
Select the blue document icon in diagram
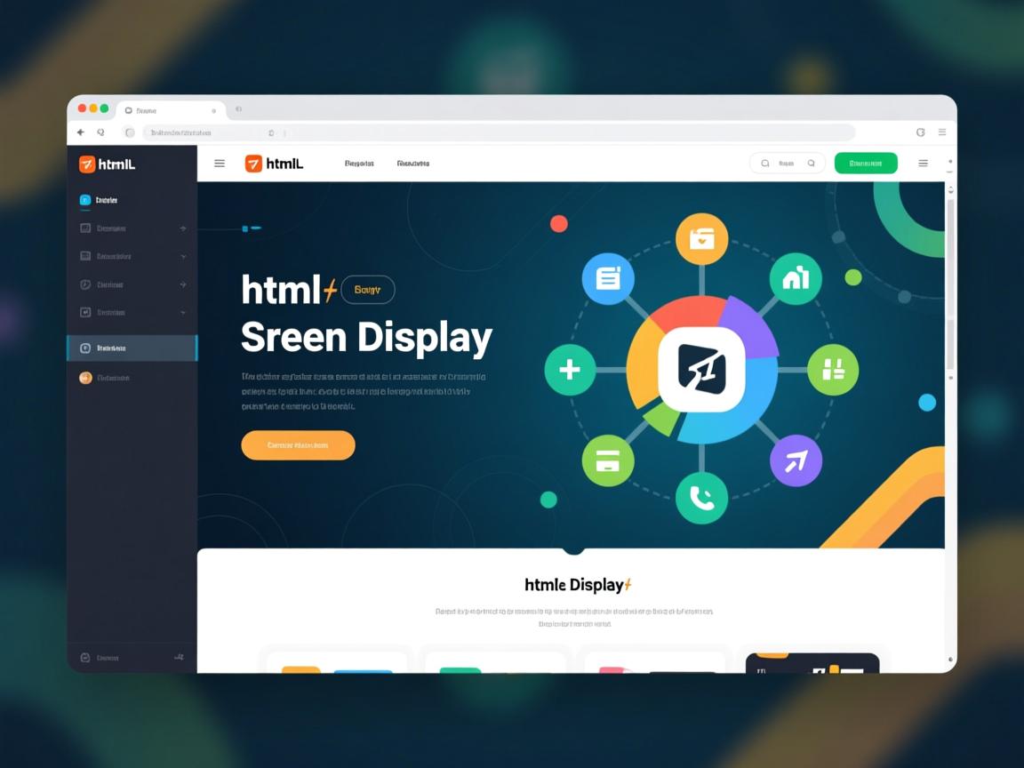point(608,279)
